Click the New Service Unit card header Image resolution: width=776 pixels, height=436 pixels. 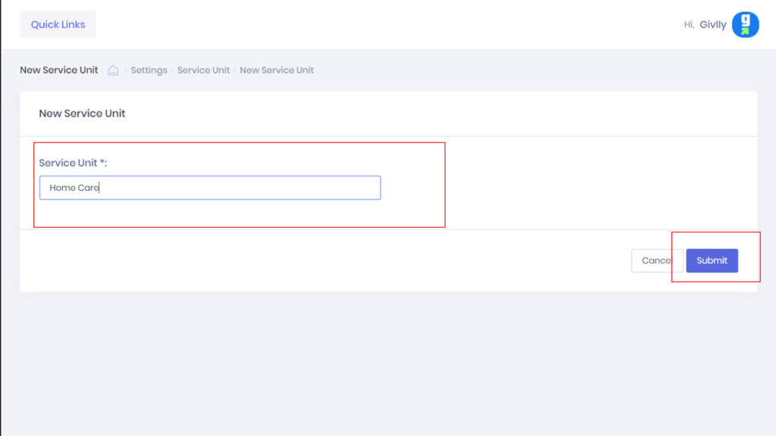pyautogui.click(x=82, y=114)
